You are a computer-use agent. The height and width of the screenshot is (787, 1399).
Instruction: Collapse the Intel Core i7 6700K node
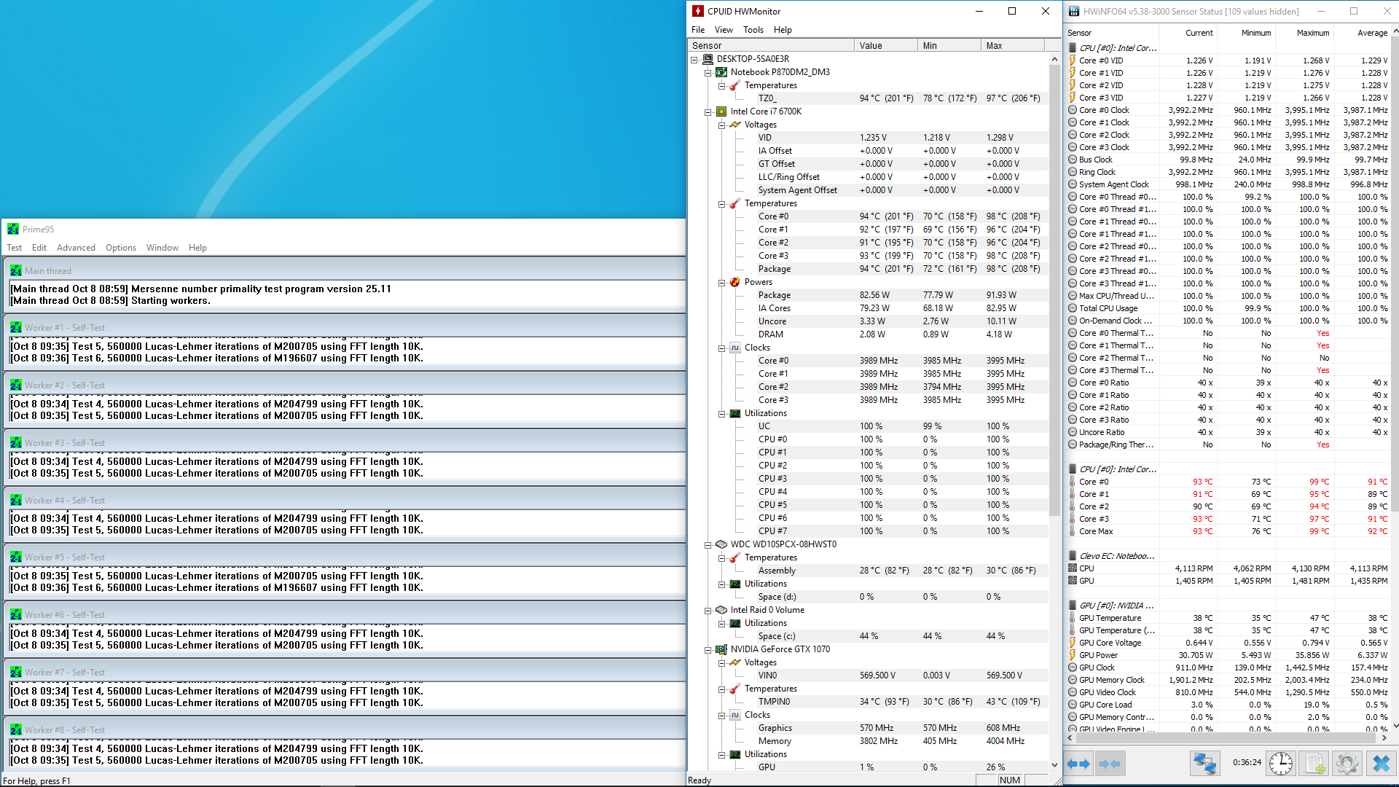pyautogui.click(x=708, y=112)
